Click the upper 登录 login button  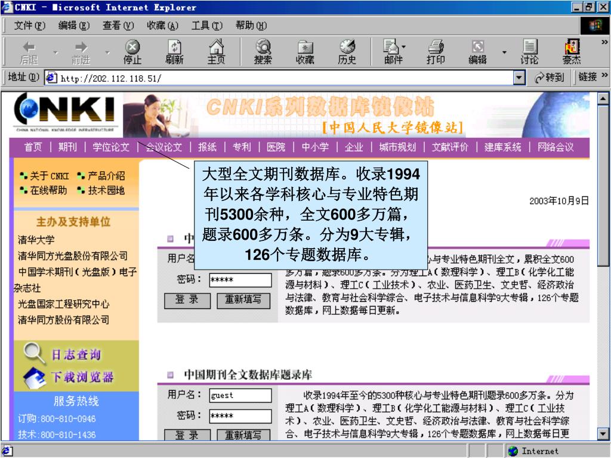[x=187, y=301]
